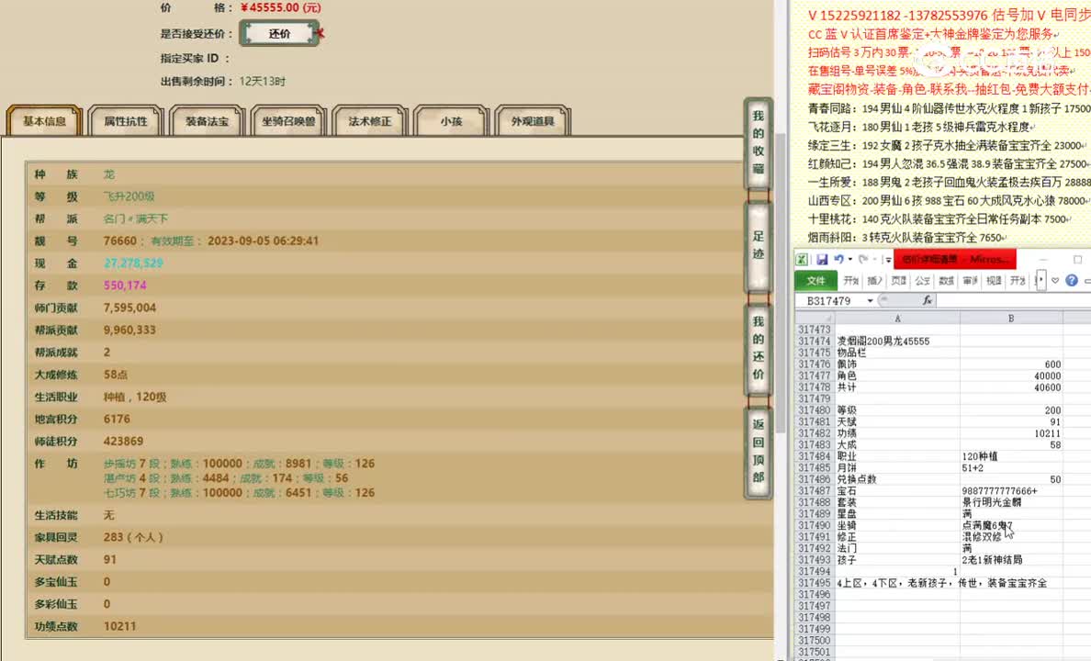1091x661 pixels.
Task: Click the Excel Help question mark icon
Action: point(1070,281)
